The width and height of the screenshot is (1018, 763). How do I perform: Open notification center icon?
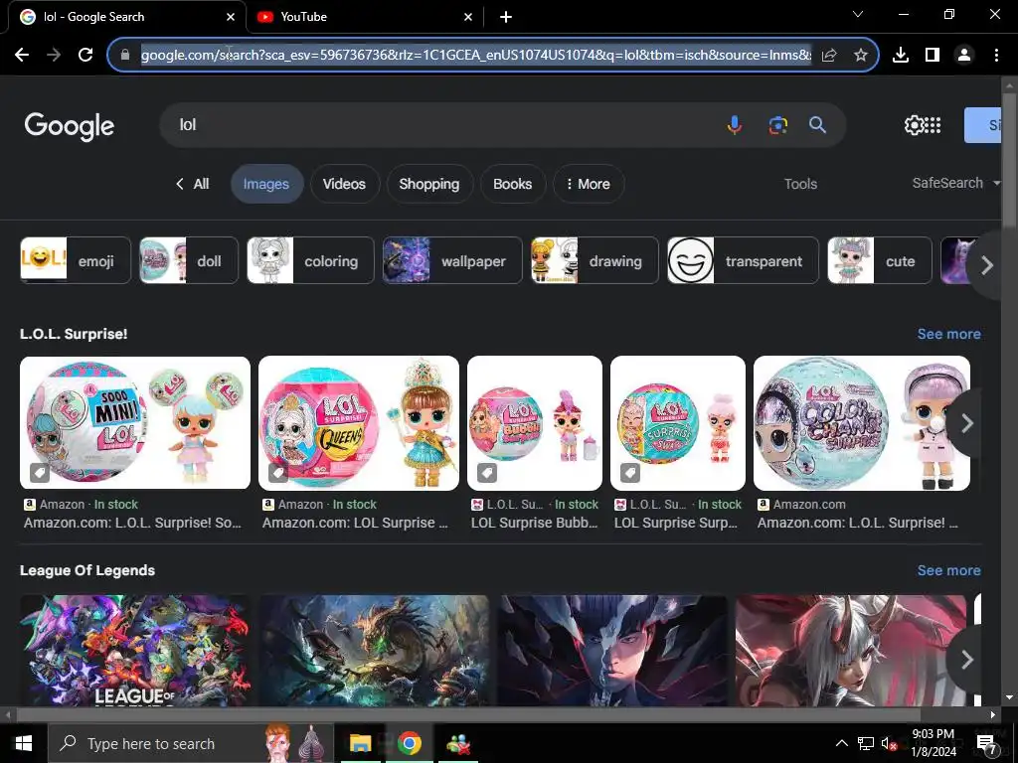[987, 744]
